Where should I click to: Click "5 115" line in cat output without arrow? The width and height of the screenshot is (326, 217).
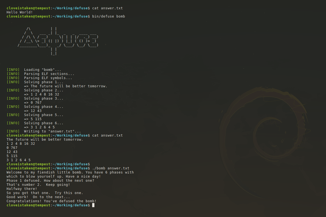click(12, 156)
